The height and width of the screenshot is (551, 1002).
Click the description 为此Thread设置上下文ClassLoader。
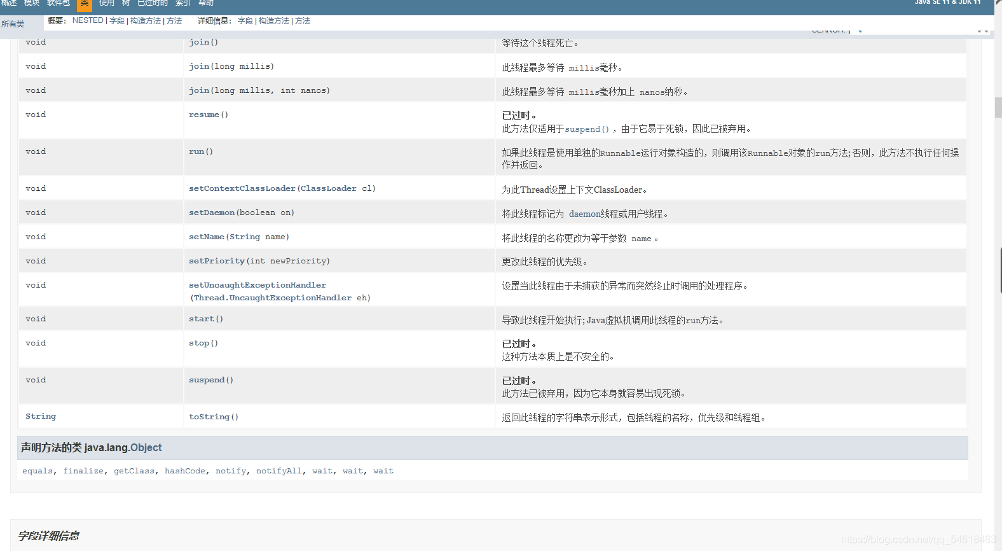pyautogui.click(x=575, y=190)
